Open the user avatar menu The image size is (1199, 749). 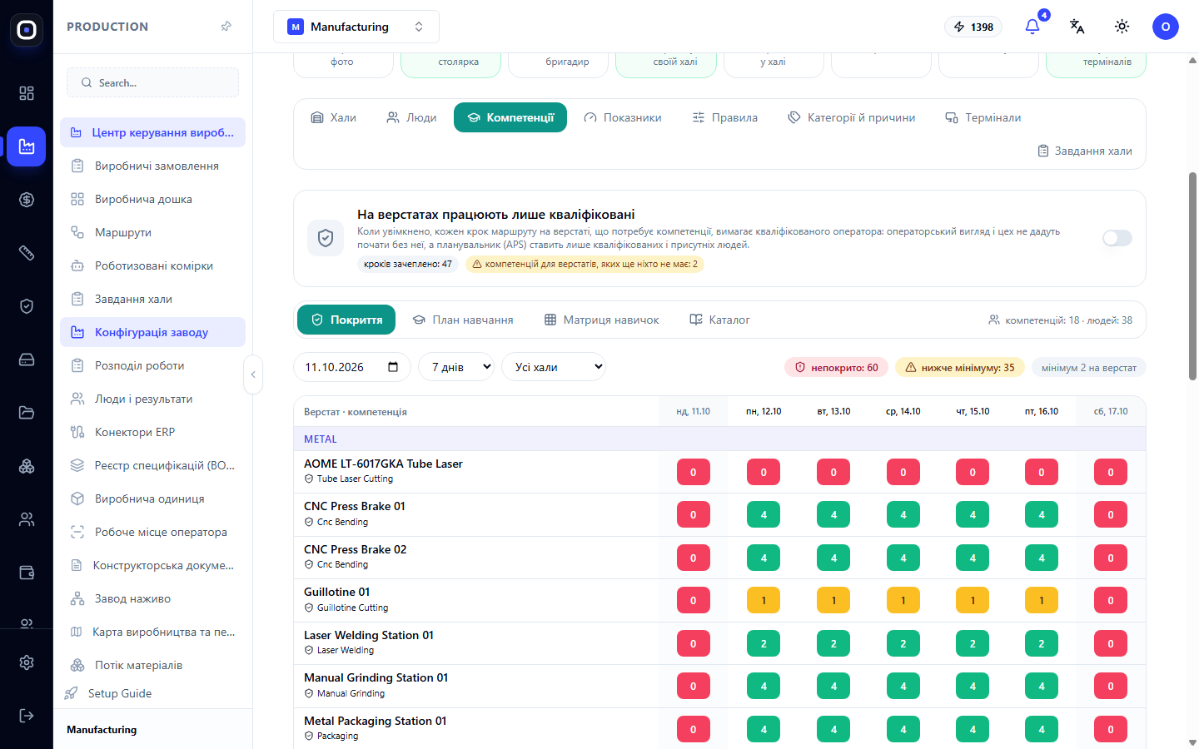[1166, 27]
